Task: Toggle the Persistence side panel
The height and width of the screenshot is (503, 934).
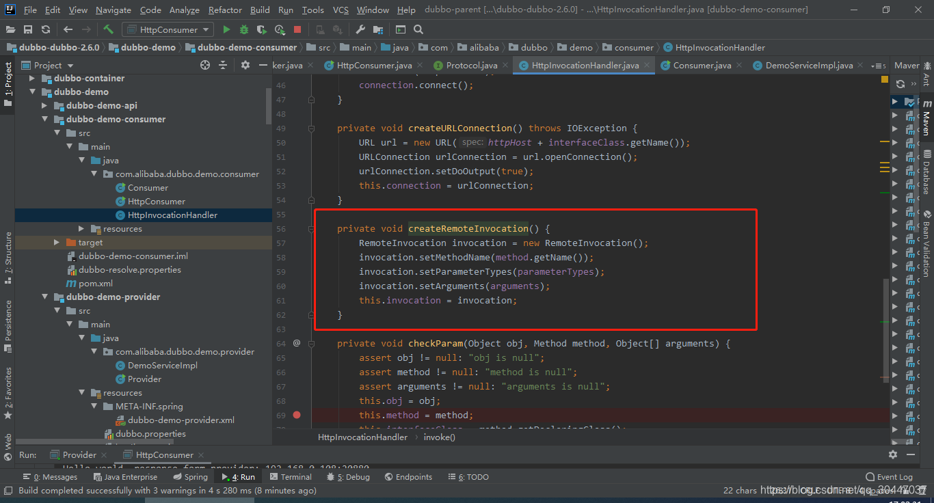Action: click(8, 326)
